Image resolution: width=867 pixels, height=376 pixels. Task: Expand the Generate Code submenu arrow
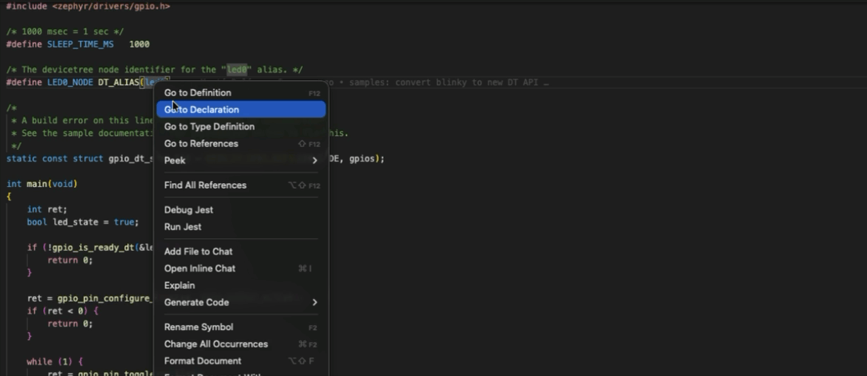[315, 302]
